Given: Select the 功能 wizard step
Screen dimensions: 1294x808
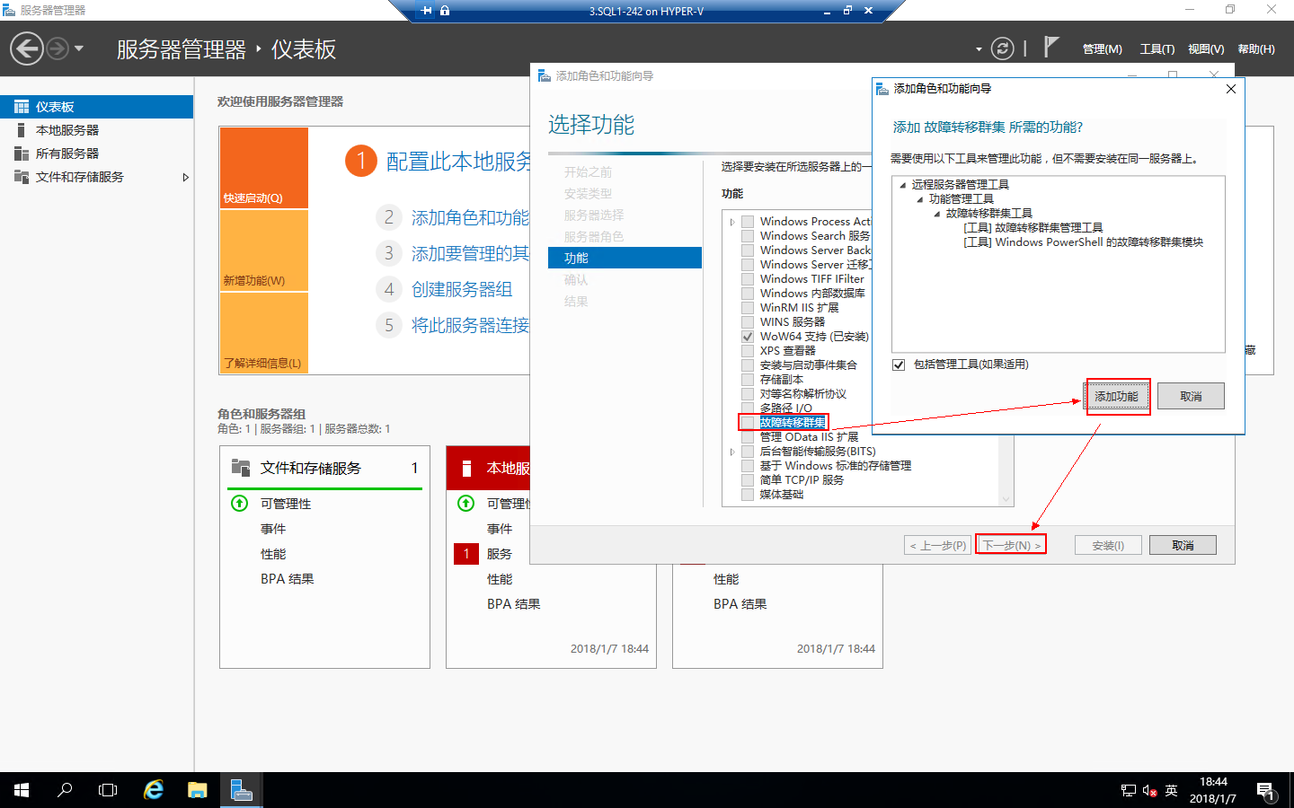Looking at the screenshot, I should tap(625, 258).
